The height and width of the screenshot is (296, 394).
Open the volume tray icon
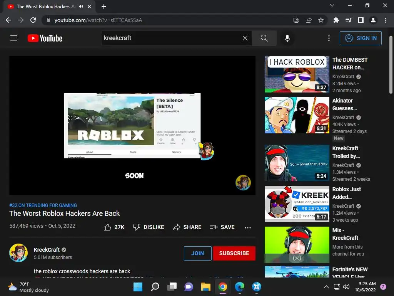point(346,287)
